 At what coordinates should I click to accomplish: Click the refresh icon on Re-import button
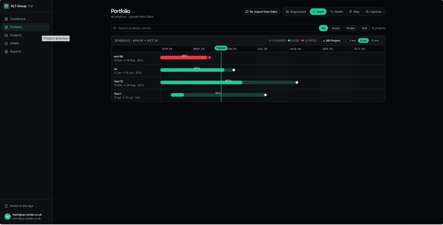(247, 12)
